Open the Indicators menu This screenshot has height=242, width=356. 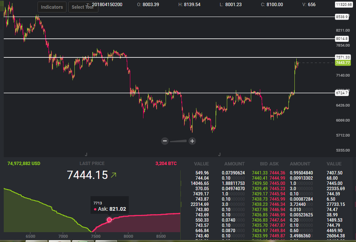[52, 7]
